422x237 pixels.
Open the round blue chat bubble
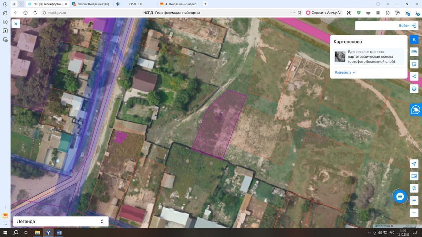(399, 197)
